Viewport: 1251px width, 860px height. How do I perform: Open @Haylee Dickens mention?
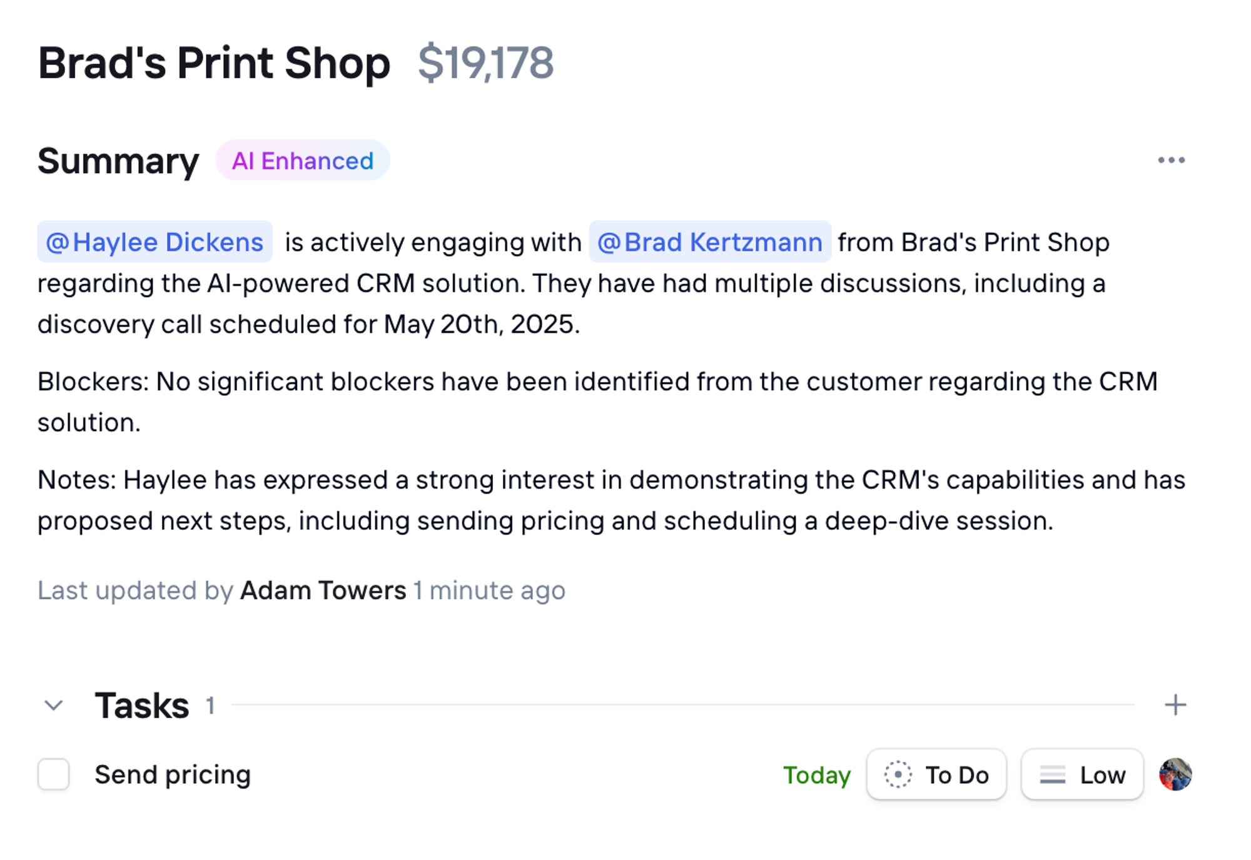[x=154, y=241]
